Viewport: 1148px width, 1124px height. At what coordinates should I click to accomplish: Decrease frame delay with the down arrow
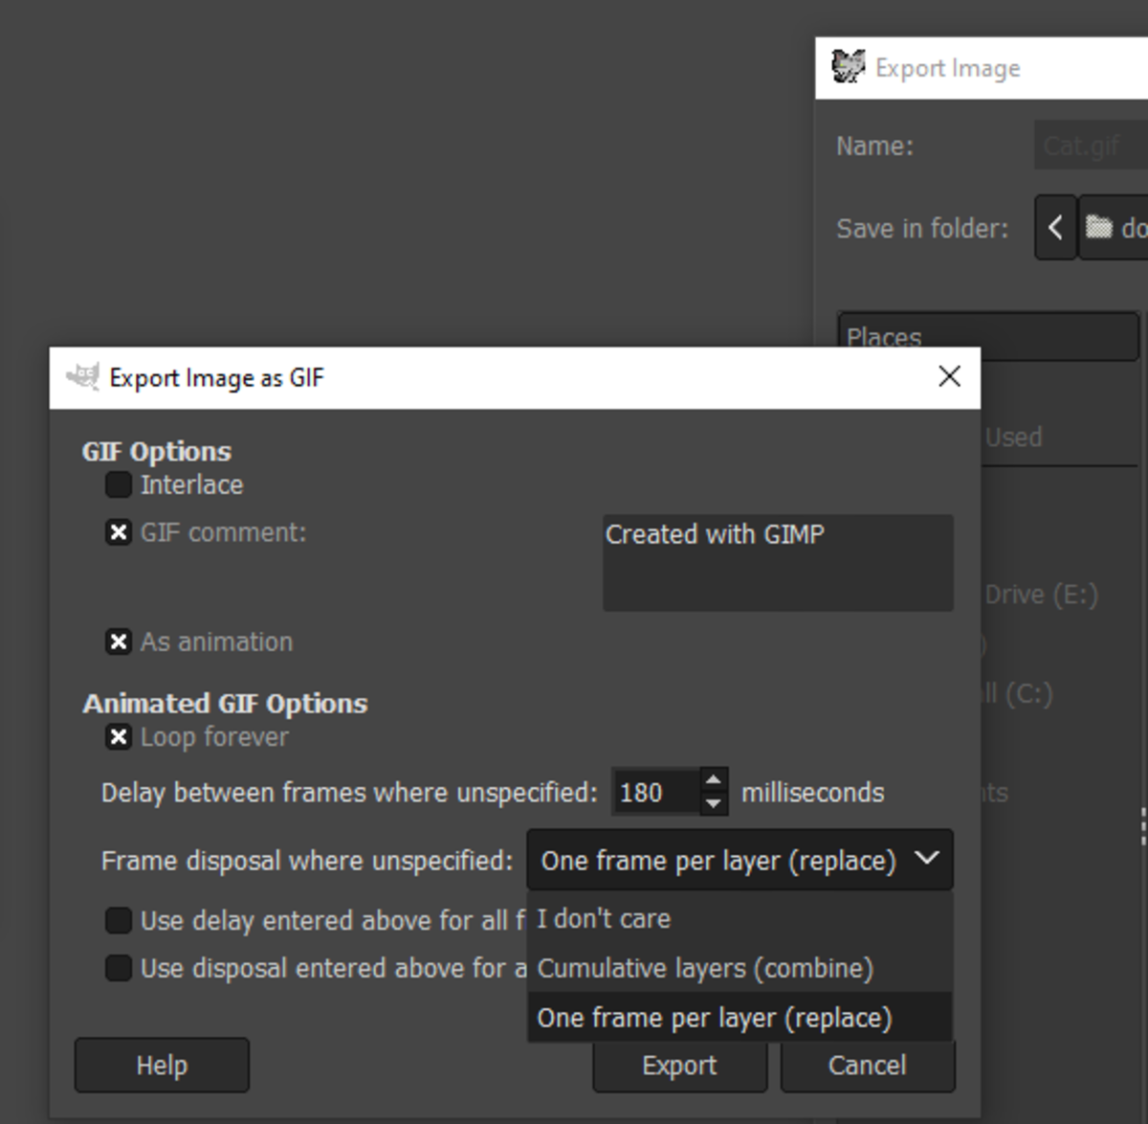[713, 804]
